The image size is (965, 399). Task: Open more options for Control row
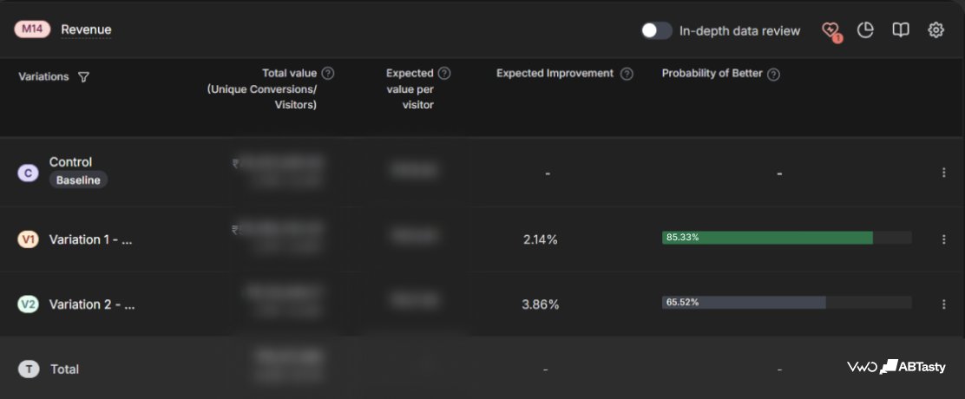point(943,173)
